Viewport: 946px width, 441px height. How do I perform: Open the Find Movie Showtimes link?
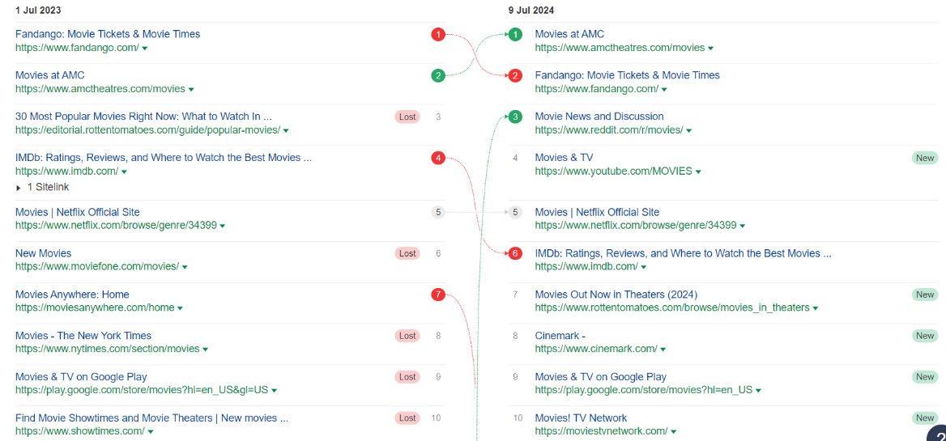pos(151,418)
